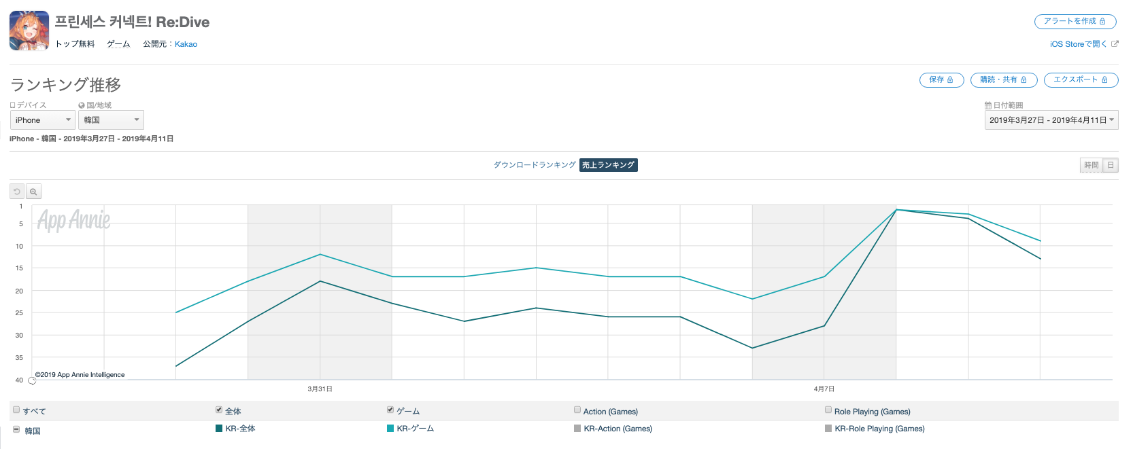Open the 韓国 country dropdown
Image resolution: width=1133 pixels, height=449 pixels.
tap(112, 120)
